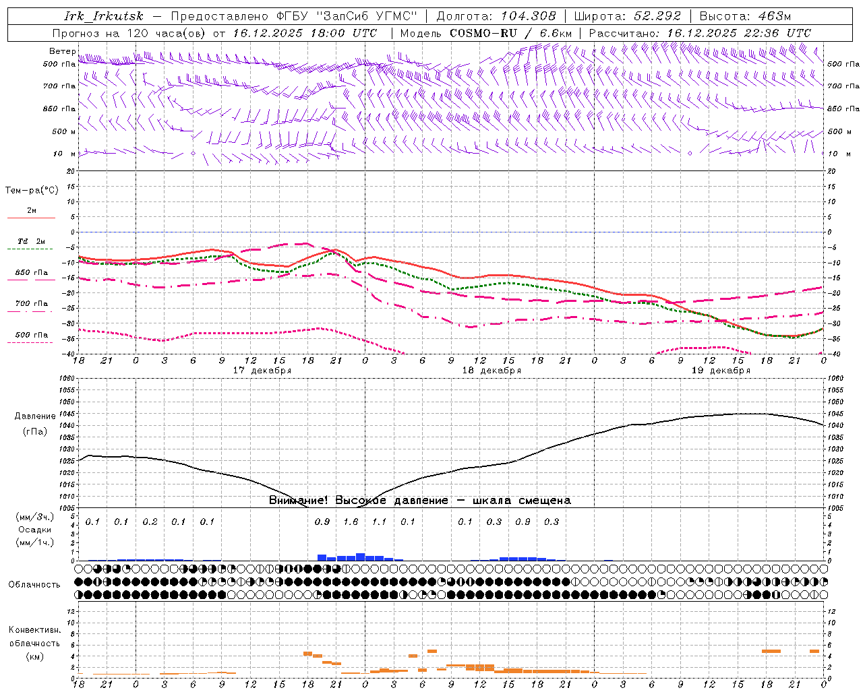Viewport: 863px width, 690px height.
Task: Click "Прогноз на 120 часа(ов)" header text
Action: point(129,33)
